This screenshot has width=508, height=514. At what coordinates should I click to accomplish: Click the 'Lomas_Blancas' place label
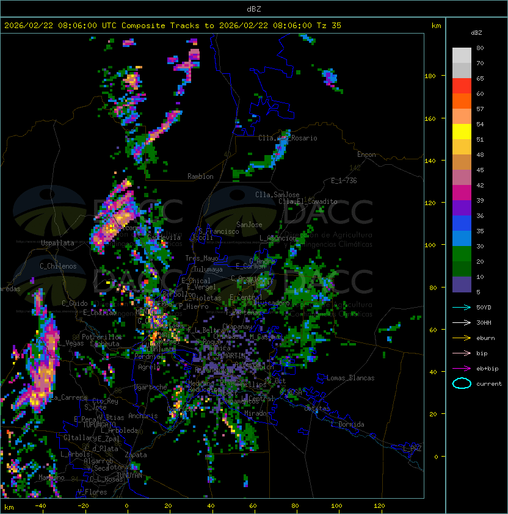tap(350, 378)
